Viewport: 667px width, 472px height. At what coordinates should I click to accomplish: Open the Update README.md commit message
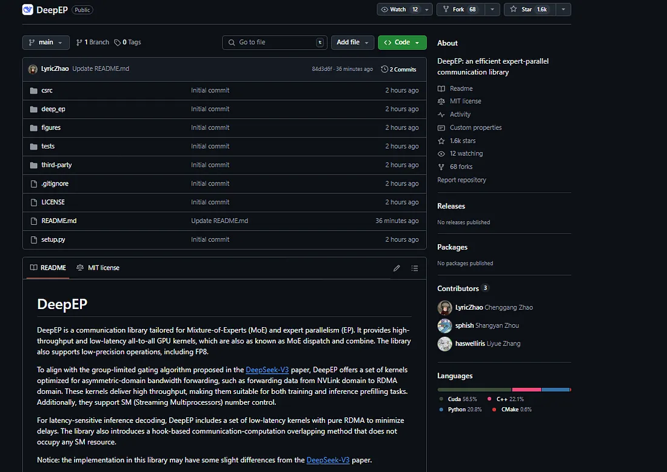[101, 69]
